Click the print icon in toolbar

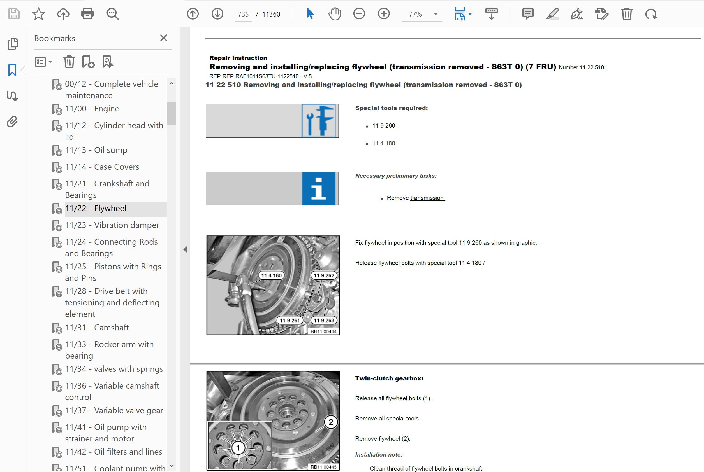tap(87, 14)
